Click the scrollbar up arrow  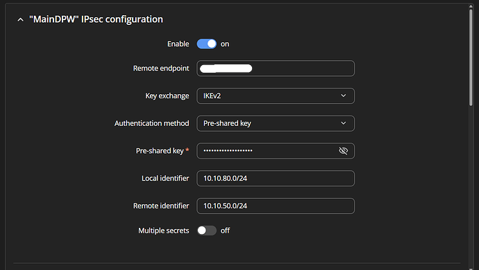(x=471, y=6)
